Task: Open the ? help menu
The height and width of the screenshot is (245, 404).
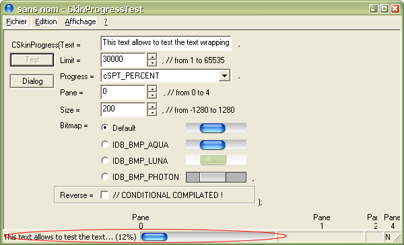Action: point(106,22)
